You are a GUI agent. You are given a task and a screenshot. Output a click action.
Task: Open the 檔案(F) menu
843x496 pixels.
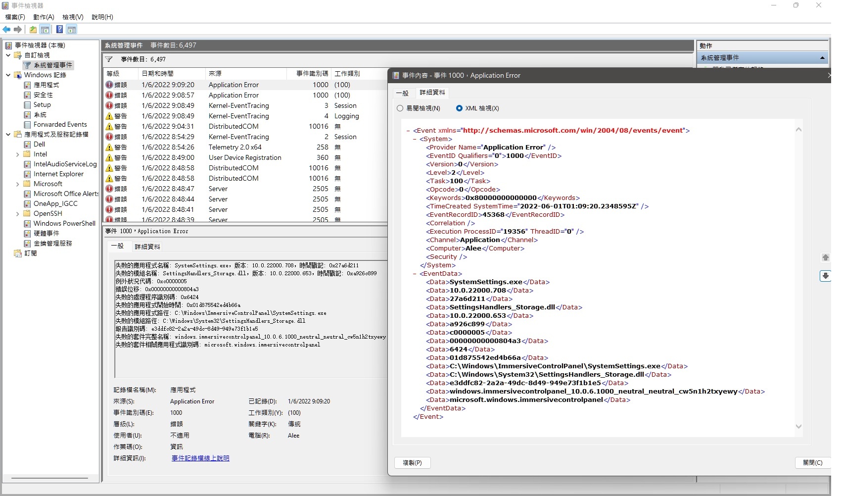pos(15,17)
